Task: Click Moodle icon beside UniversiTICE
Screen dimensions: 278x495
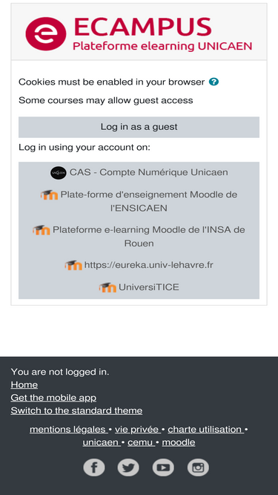Action: point(107,287)
